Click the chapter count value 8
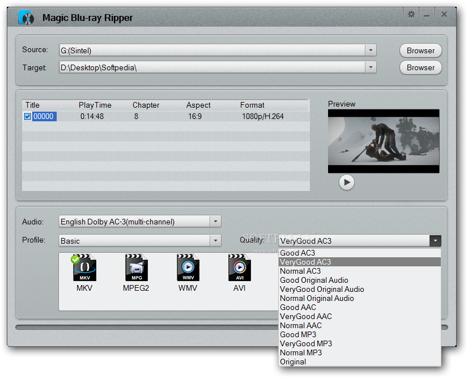Screen dimensions: 468x378 point(136,116)
